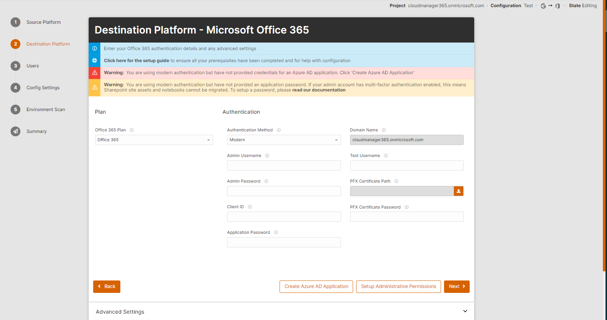Click the info icon next to PFX Certificate Password
Image resolution: width=607 pixels, height=320 pixels.
coord(407,207)
